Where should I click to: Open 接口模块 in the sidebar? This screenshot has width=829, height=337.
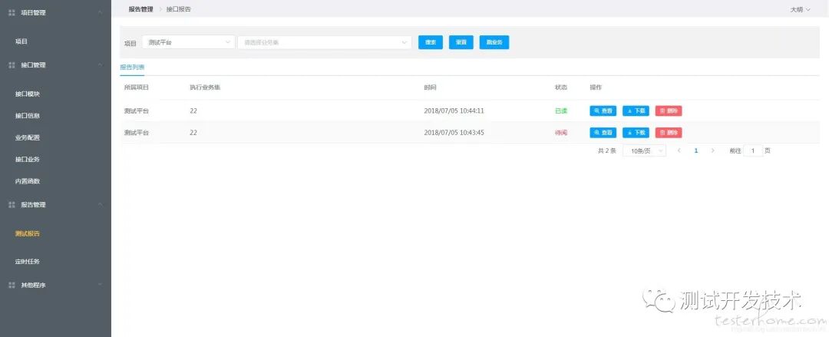pyautogui.click(x=28, y=94)
